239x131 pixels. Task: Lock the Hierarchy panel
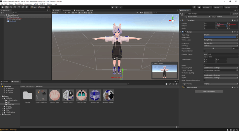(48, 10)
